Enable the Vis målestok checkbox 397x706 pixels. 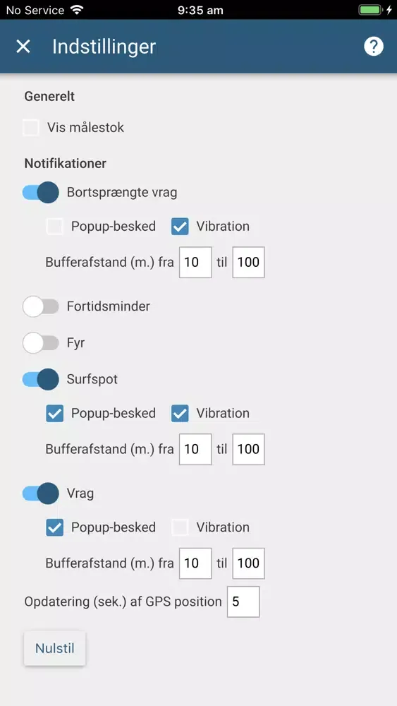coord(31,128)
